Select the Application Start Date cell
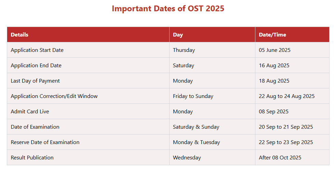 [x=37, y=50]
